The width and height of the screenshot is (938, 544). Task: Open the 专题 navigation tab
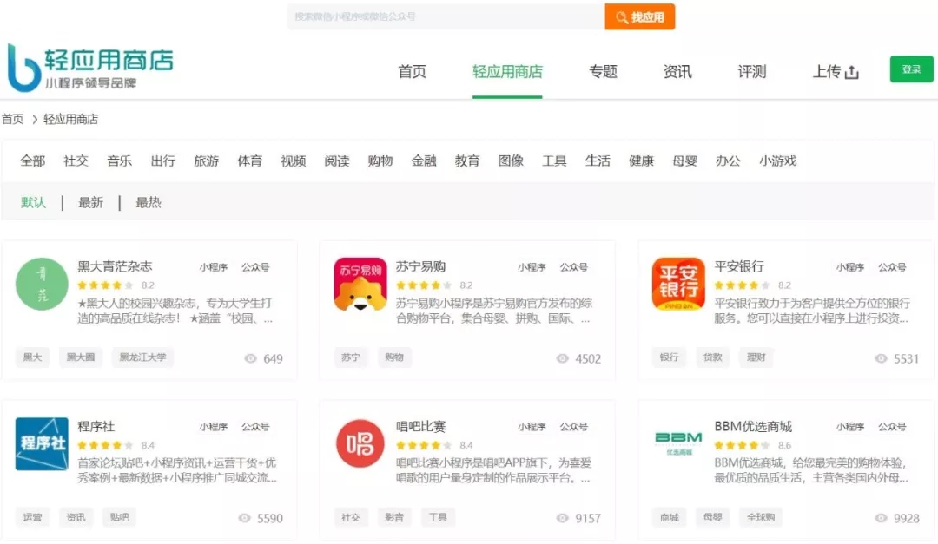[603, 72]
